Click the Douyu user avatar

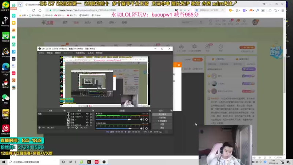coord(255,22)
